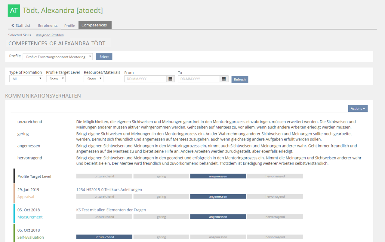Click unzureichend in Profile Target Level row
This screenshot has width=385, height=242.
point(104,176)
